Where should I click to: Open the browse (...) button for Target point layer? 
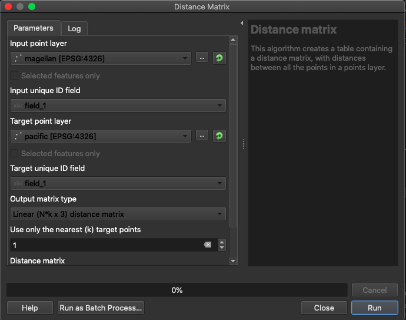coord(202,136)
